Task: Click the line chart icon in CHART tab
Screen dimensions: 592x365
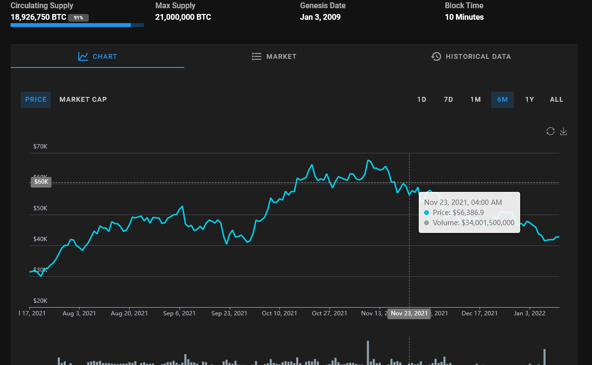Action: click(x=83, y=56)
